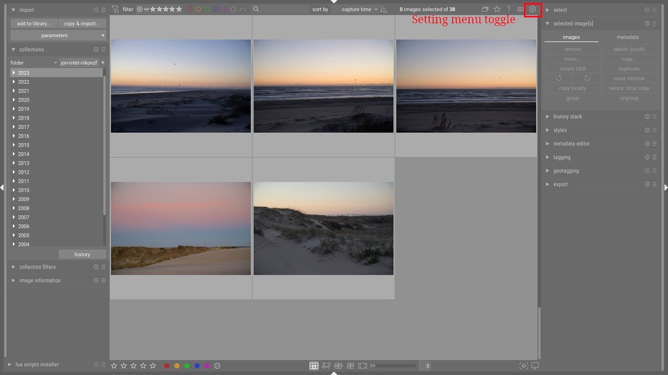This screenshot has height=375, width=668.
Task: Open the tagging module header
Action: coord(561,157)
